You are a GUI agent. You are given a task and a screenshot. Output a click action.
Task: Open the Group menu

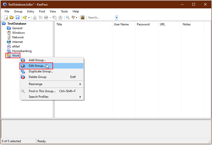pyautogui.click(x=18, y=11)
